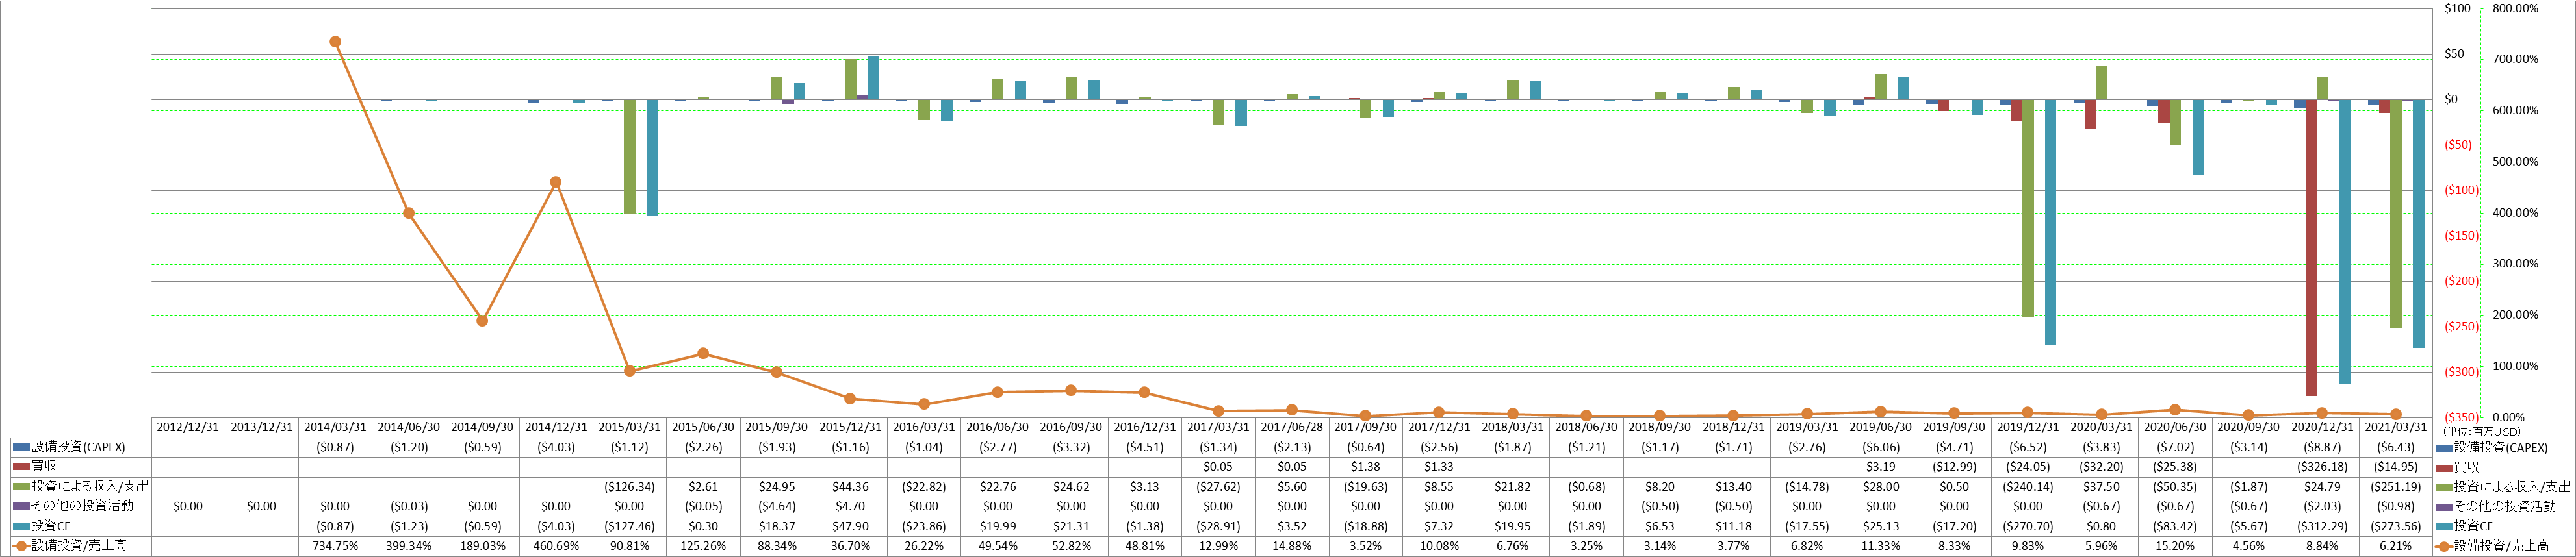Select the 52.82% ratio cell
This screenshot has width=2576, height=557.
coord(1071,546)
